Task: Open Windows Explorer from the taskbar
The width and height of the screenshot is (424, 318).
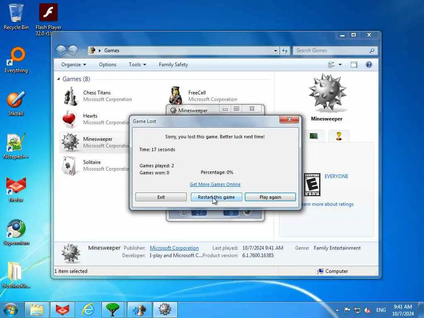Action: [37, 310]
